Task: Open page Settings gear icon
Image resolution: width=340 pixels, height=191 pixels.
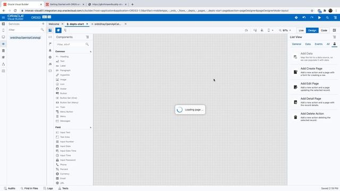Action: tap(50, 57)
